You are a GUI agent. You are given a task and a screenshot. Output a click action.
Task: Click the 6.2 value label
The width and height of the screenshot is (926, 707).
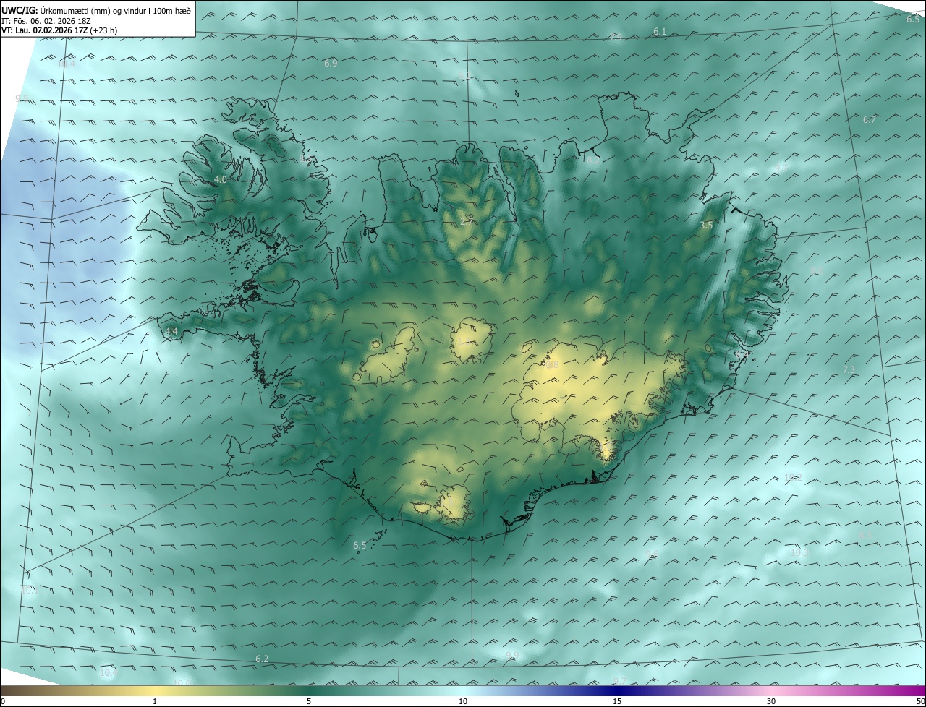[x=262, y=659]
